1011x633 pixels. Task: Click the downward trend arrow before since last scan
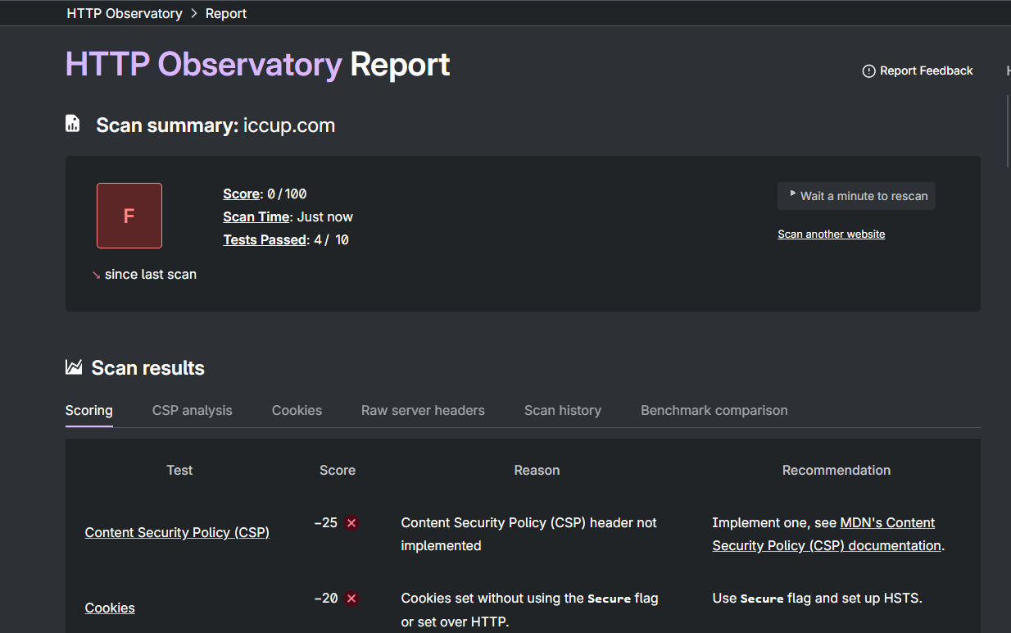click(96, 276)
